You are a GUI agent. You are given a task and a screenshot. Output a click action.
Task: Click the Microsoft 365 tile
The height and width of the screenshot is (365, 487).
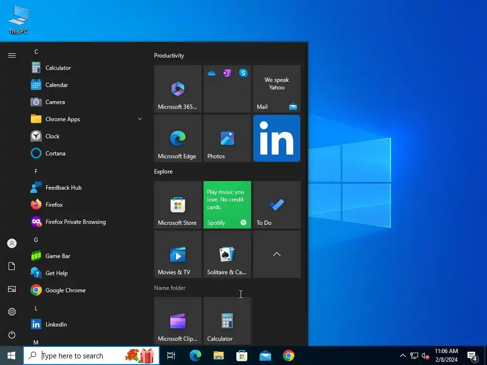coord(178,89)
